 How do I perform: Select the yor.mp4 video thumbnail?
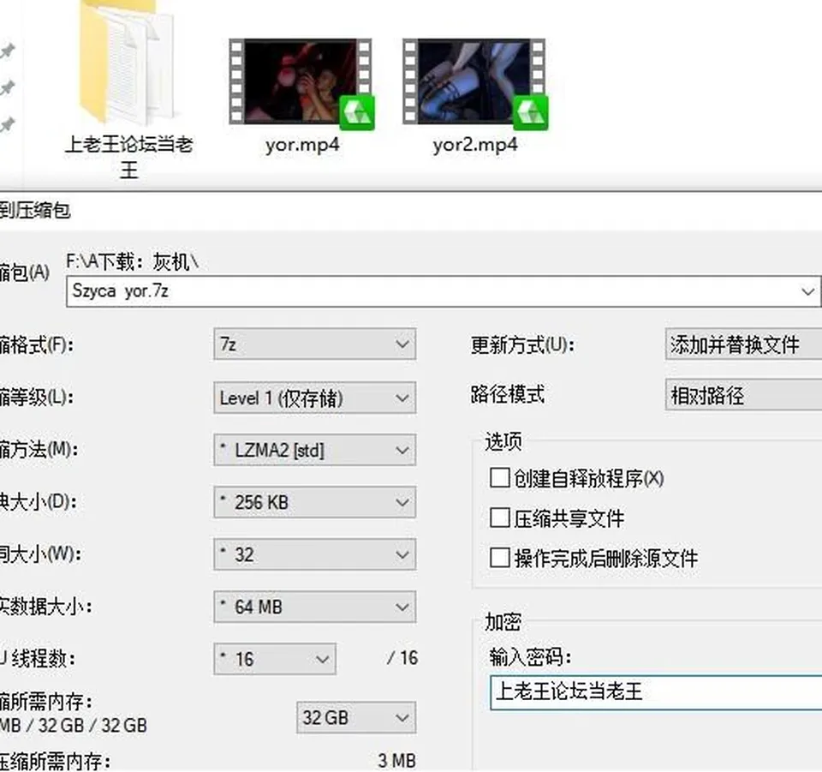click(301, 83)
